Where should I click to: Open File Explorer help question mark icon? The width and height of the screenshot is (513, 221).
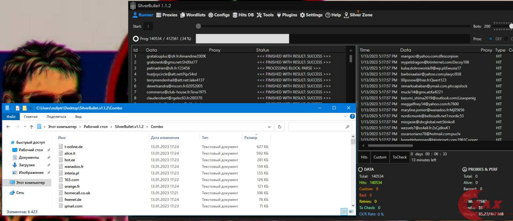pos(352,117)
